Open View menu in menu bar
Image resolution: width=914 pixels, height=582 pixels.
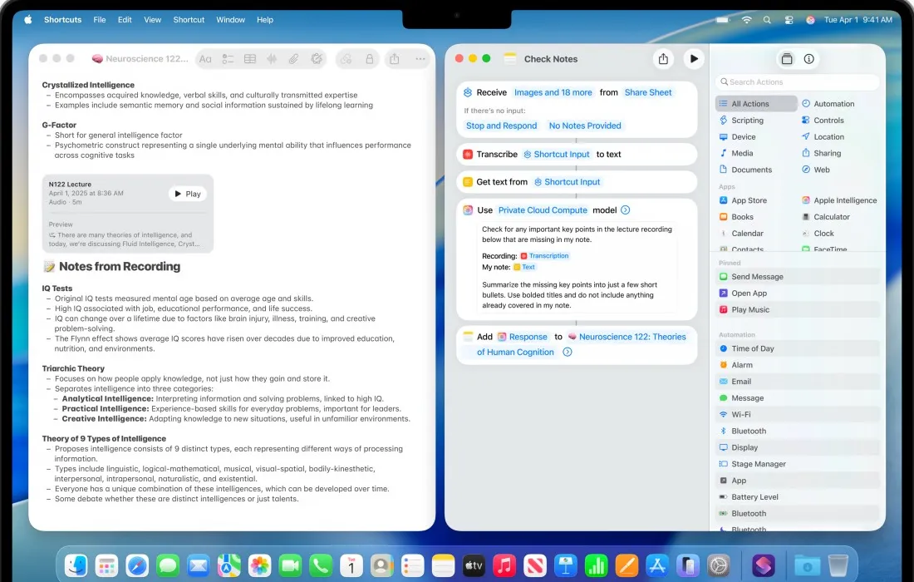153,20
